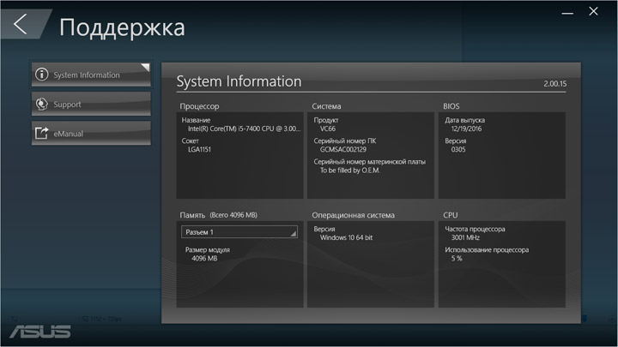
Task: Switch to the Support tab
Action: 91,104
